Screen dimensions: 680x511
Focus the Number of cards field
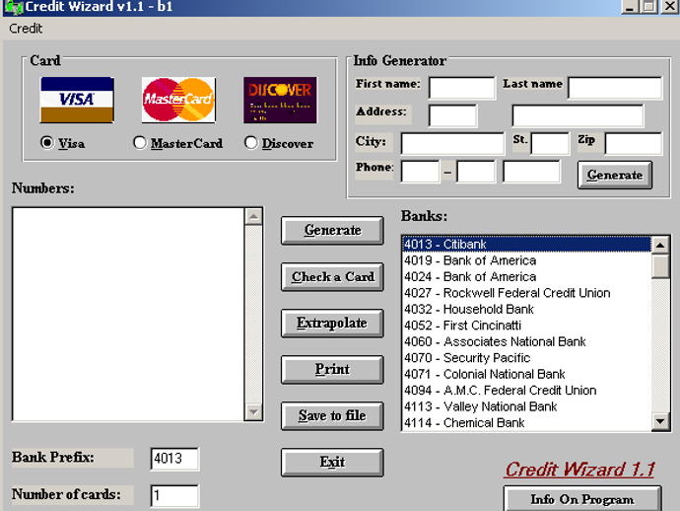point(174,496)
